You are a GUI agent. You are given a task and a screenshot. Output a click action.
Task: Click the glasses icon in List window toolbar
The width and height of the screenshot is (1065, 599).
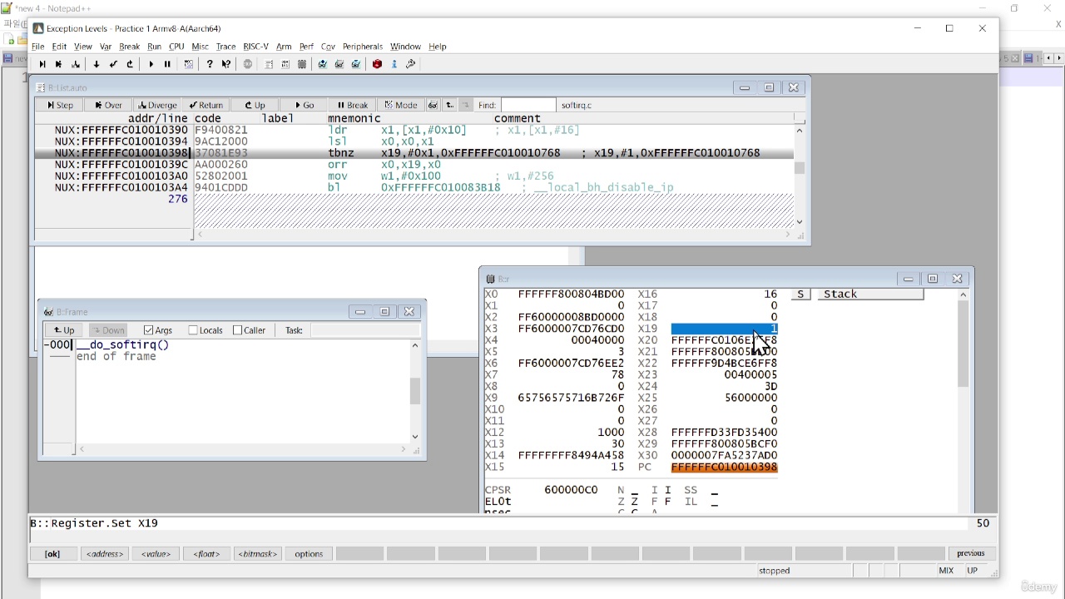click(433, 105)
